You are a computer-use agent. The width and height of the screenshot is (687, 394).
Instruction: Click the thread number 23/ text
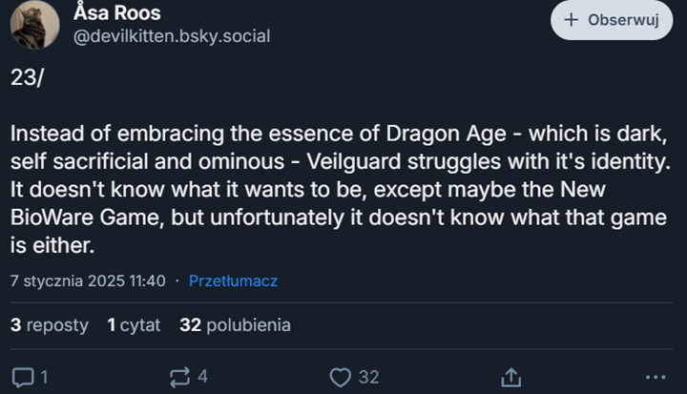27,79
